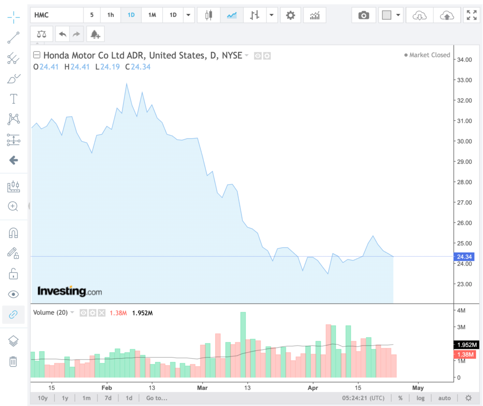Take a chart snapshot with camera icon
483x406 pixels.
[x=363, y=15]
